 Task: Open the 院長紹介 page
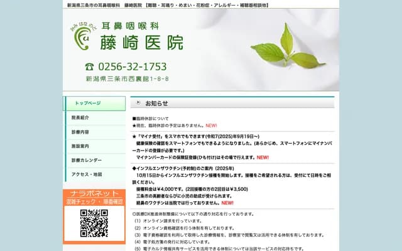[94, 117]
